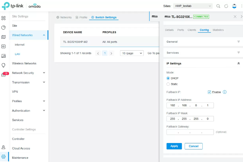The width and height of the screenshot is (243, 162).
Task: Click the refresh icon in top bar
Action: [226, 6]
